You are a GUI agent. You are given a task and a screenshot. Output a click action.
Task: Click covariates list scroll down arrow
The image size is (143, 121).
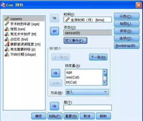(105, 83)
